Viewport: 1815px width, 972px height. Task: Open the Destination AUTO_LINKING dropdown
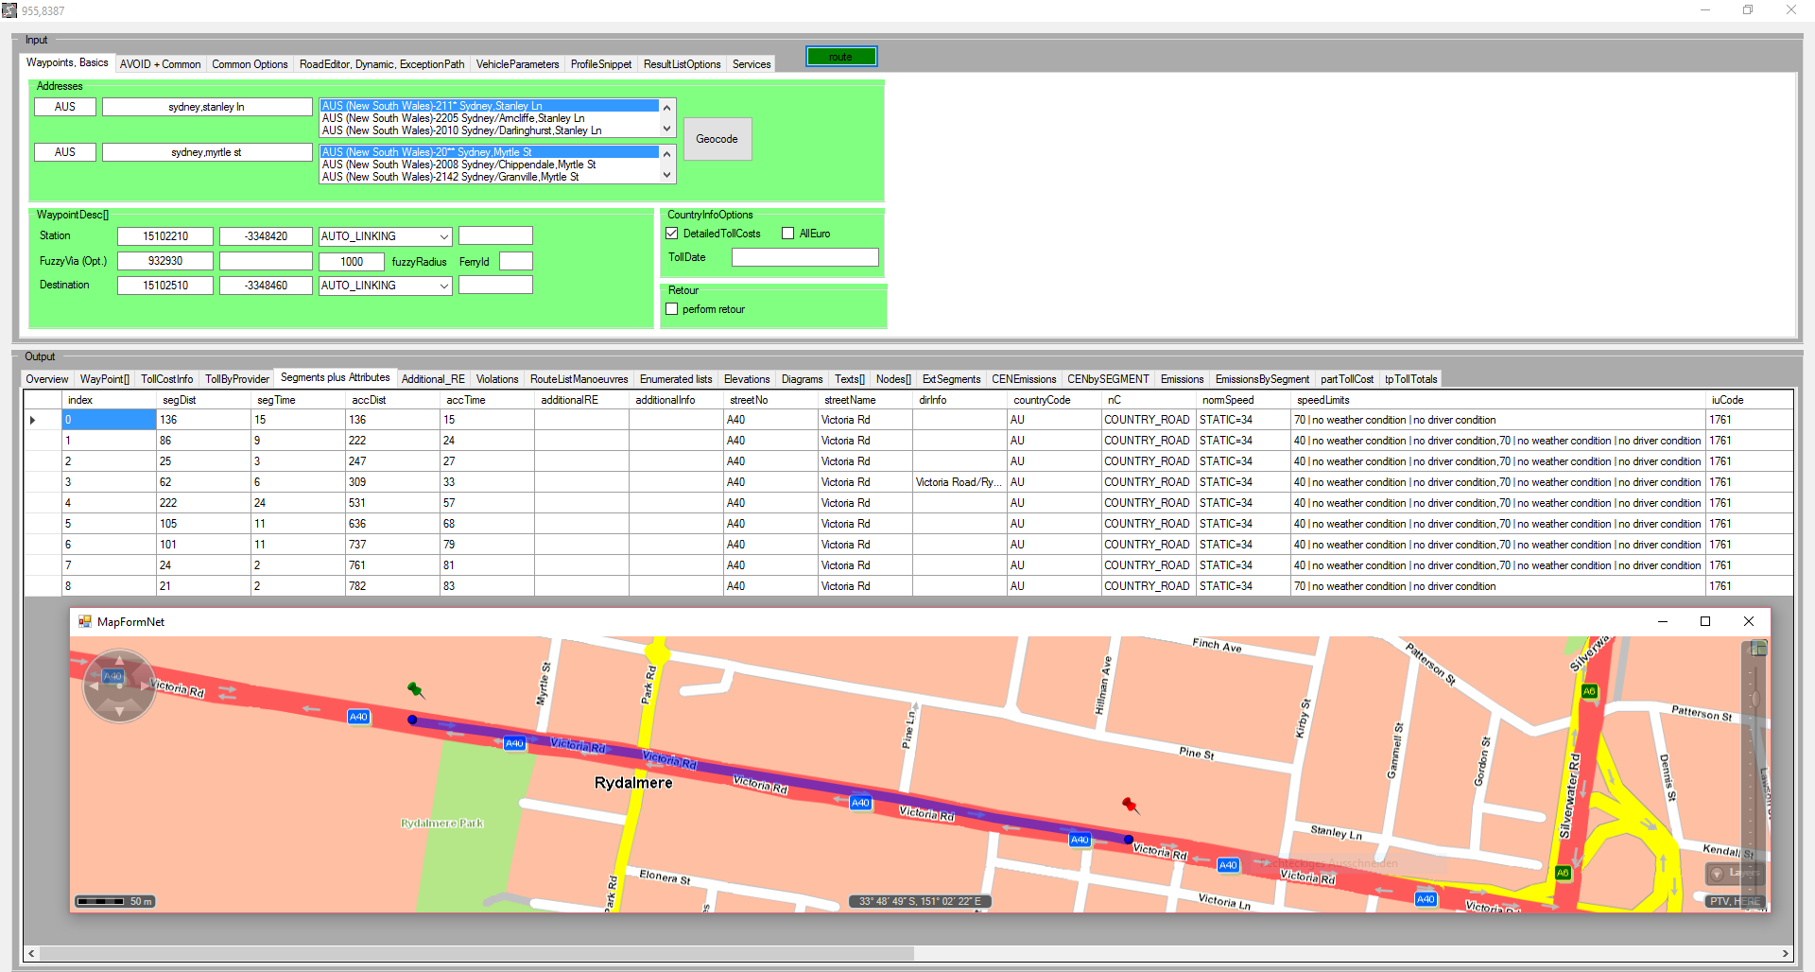click(x=443, y=286)
